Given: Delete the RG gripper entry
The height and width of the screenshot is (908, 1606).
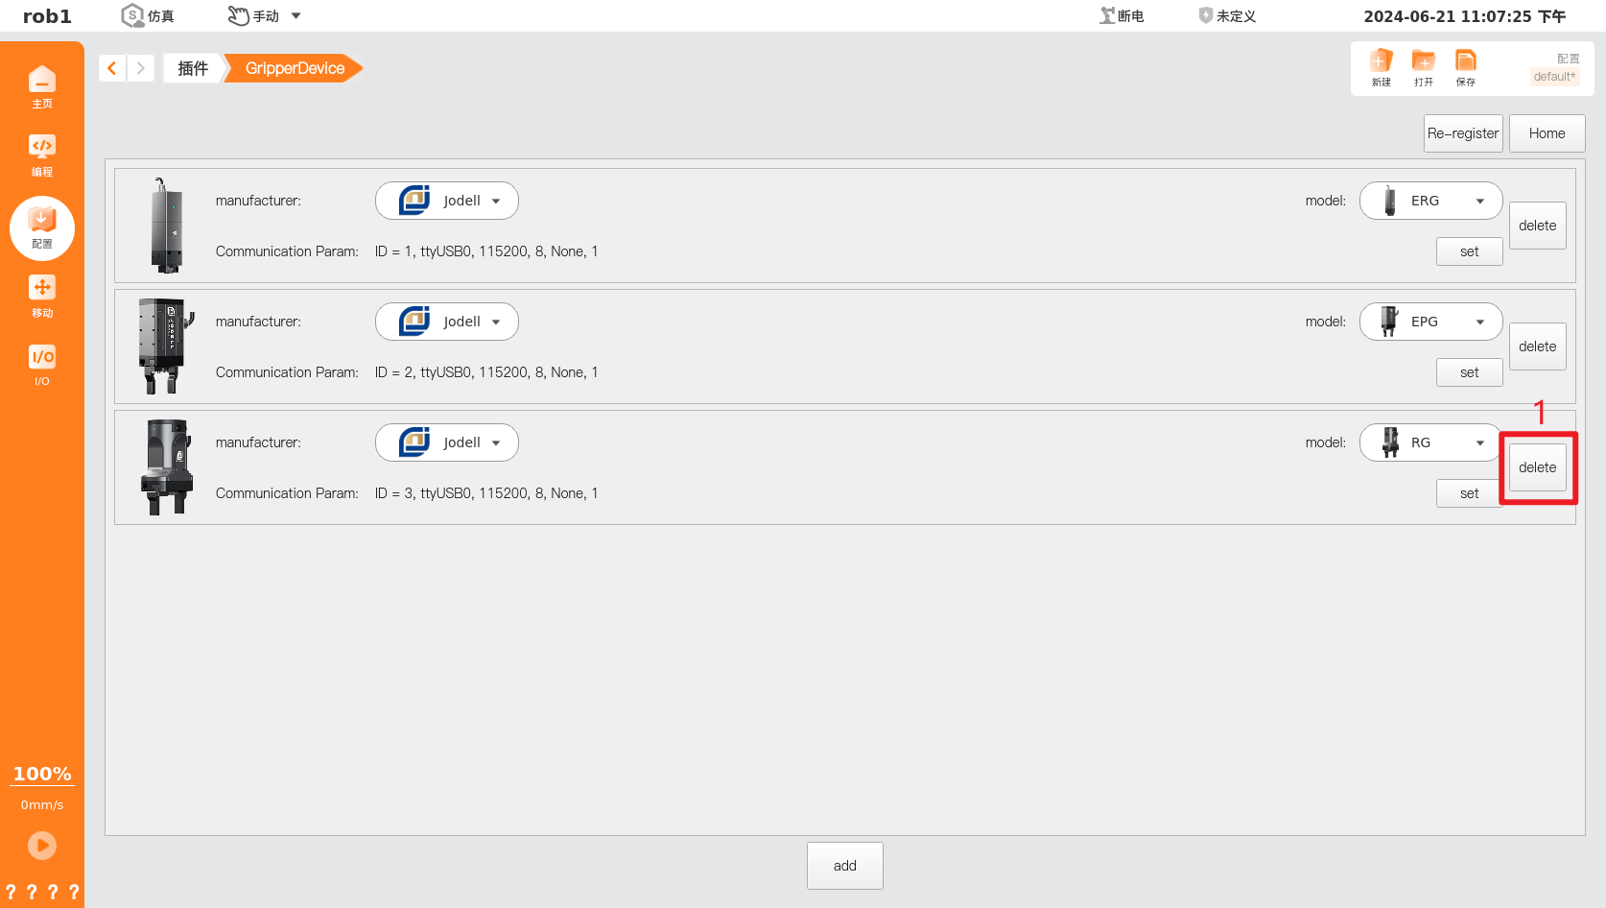Looking at the screenshot, I should point(1537,466).
